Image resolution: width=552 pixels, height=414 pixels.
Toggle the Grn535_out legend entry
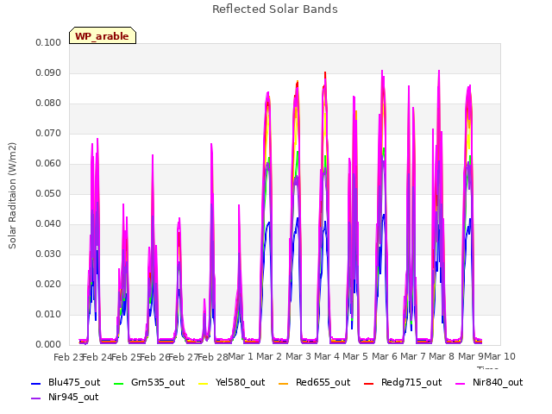point(149,382)
